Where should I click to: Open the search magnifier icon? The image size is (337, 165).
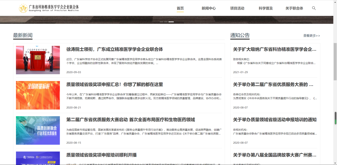pyautogui.click(x=314, y=8)
